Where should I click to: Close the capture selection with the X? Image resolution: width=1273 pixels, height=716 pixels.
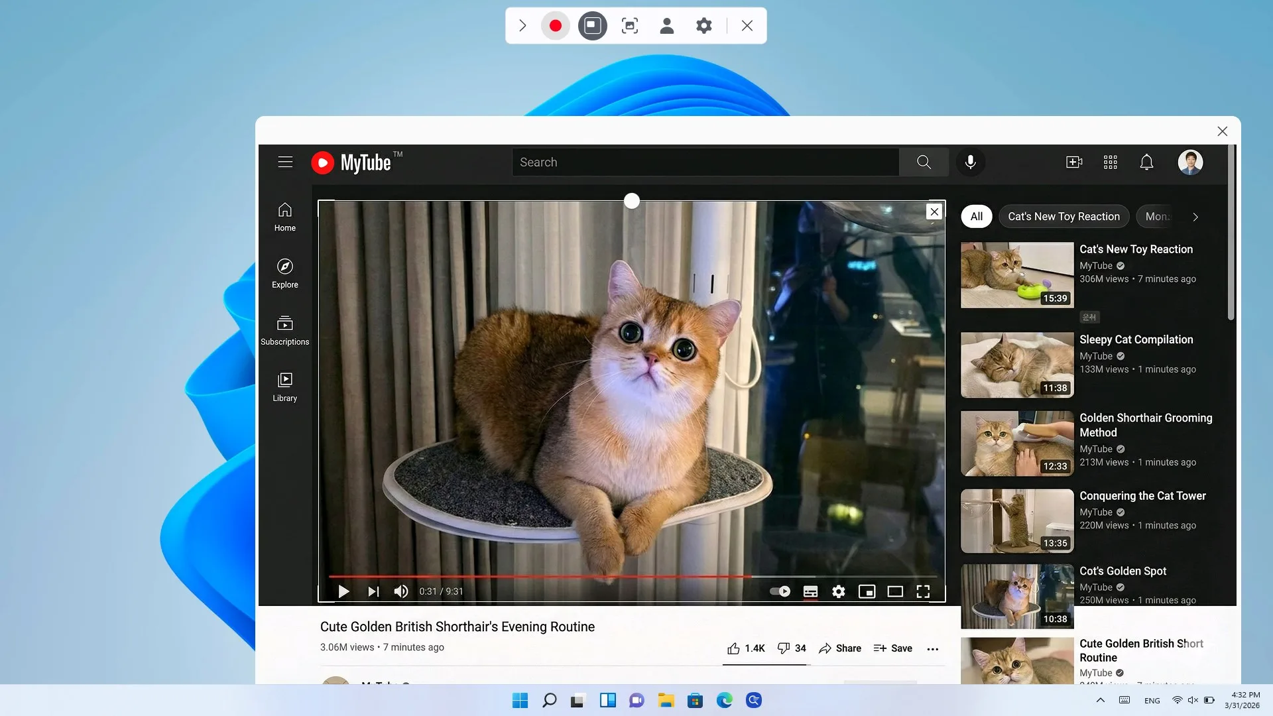click(934, 212)
